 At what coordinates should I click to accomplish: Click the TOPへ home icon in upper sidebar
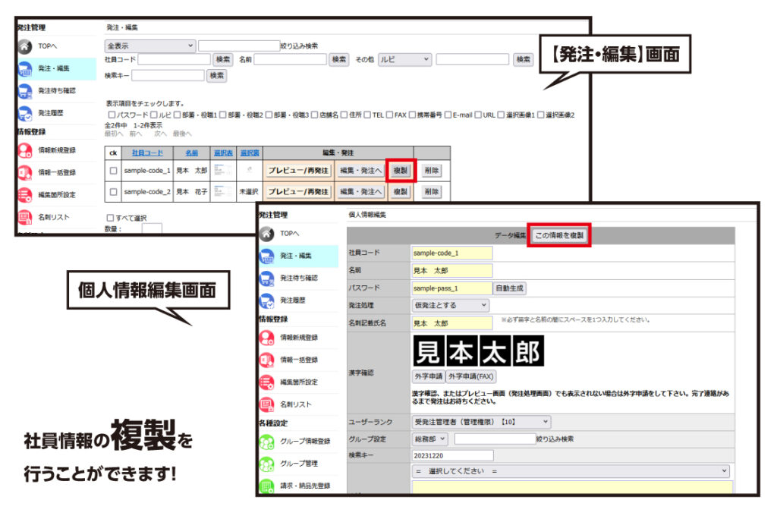pyautogui.click(x=27, y=46)
